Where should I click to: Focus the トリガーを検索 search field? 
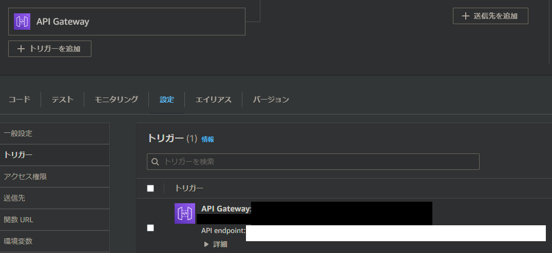313,162
